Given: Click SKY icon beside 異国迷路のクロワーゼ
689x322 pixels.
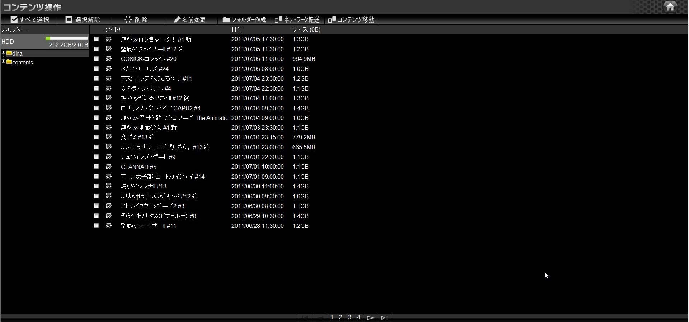Looking at the screenshot, I should point(109,117).
